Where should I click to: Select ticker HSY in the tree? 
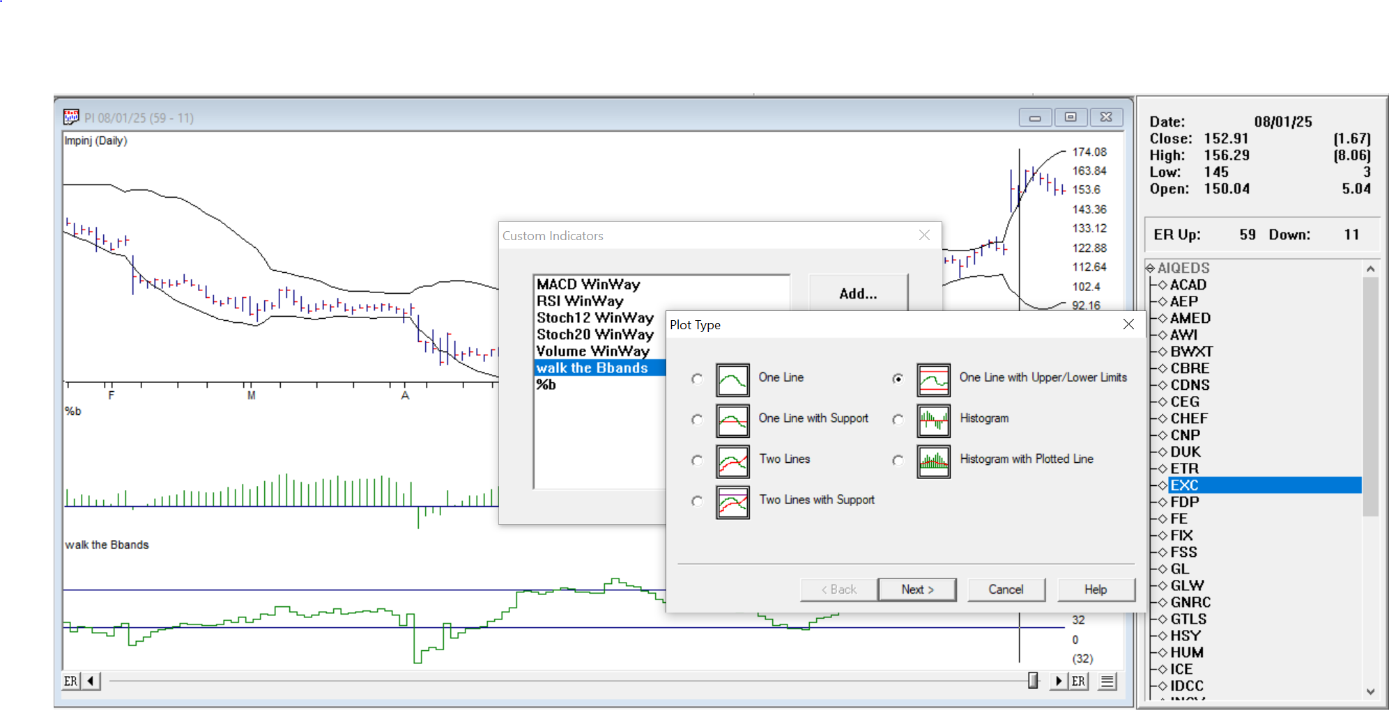tap(1185, 636)
